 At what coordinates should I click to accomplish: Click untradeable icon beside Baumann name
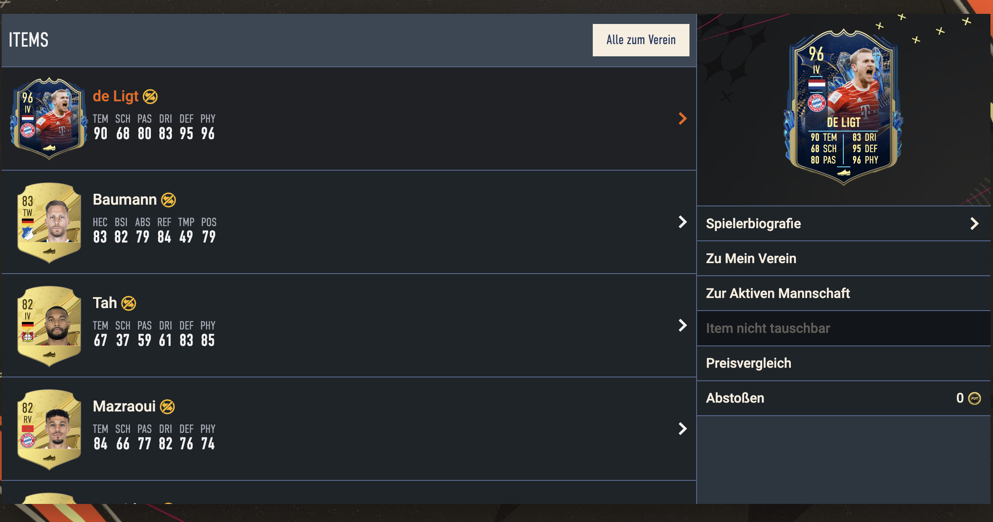point(169,200)
